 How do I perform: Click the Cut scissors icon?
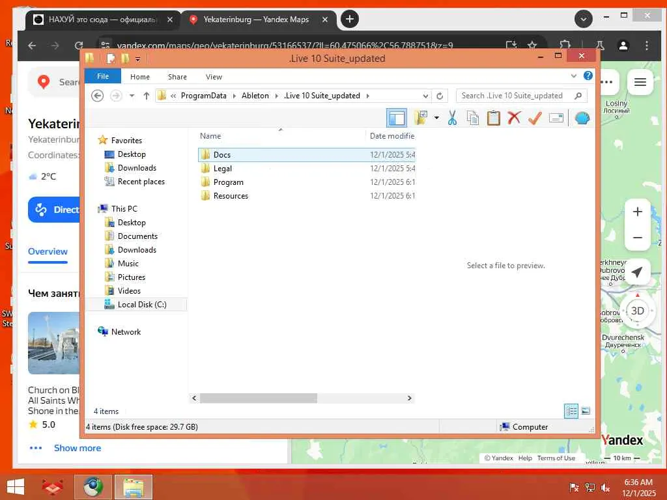coord(452,118)
